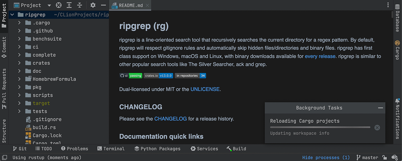This screenshot has height=161, width=402.
Task: Open the Notifications tool window
Action: [397, 119]
